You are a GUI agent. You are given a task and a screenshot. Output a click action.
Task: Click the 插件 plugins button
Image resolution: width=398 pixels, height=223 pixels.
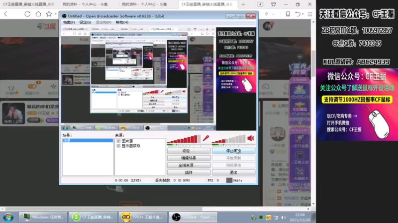[x=189, y=172]
